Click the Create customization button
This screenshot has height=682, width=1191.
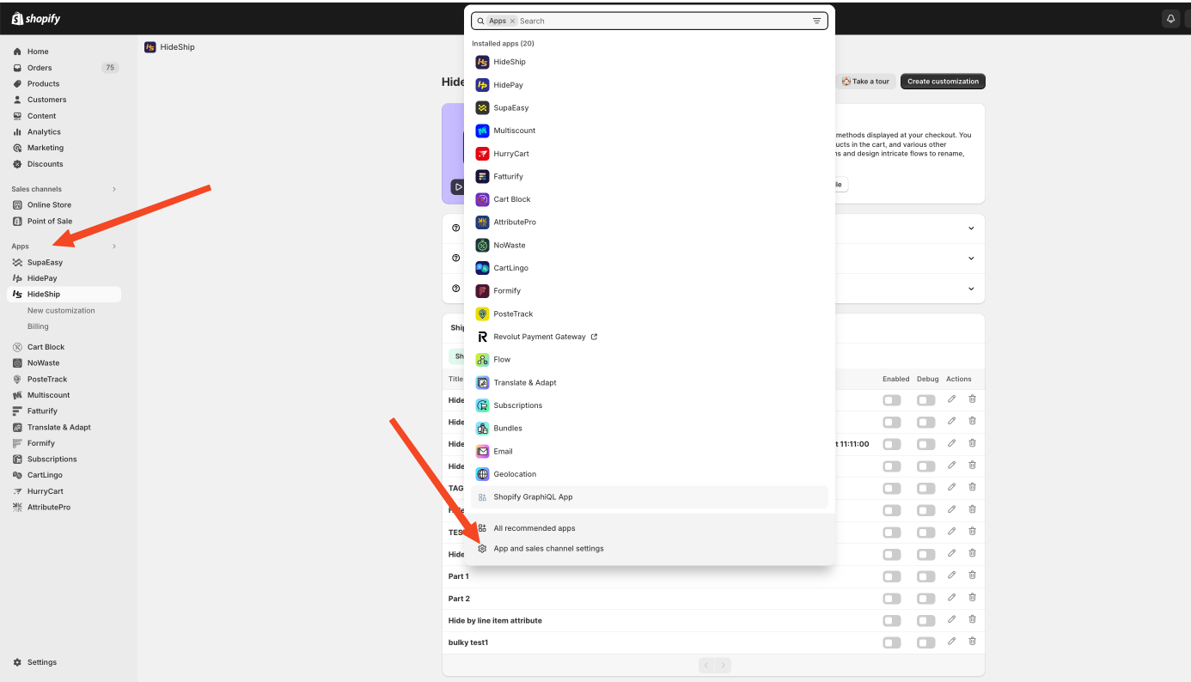coord(943,82)
